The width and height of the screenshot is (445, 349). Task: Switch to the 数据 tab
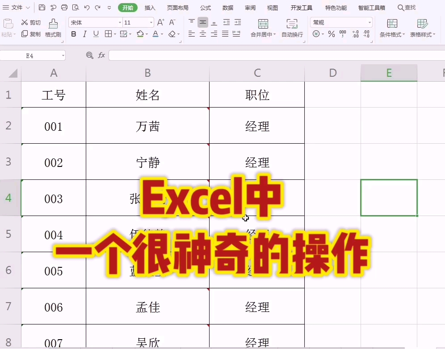(228, 8)
